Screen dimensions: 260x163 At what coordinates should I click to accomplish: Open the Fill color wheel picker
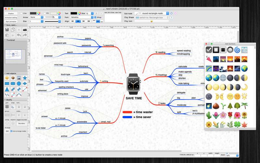pyautogui.click(x=59, y=13)
